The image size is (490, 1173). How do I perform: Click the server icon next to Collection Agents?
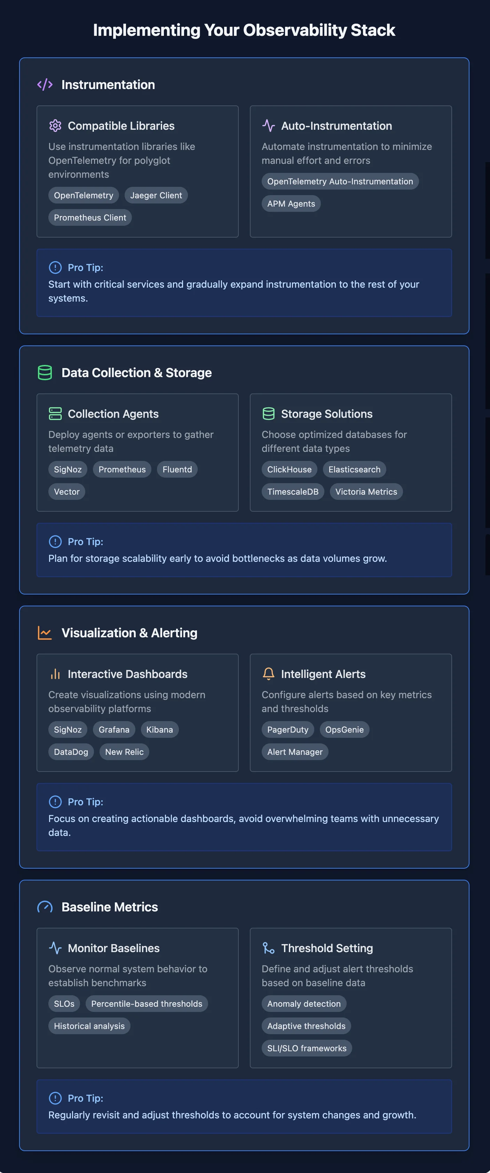pos(55,414)
